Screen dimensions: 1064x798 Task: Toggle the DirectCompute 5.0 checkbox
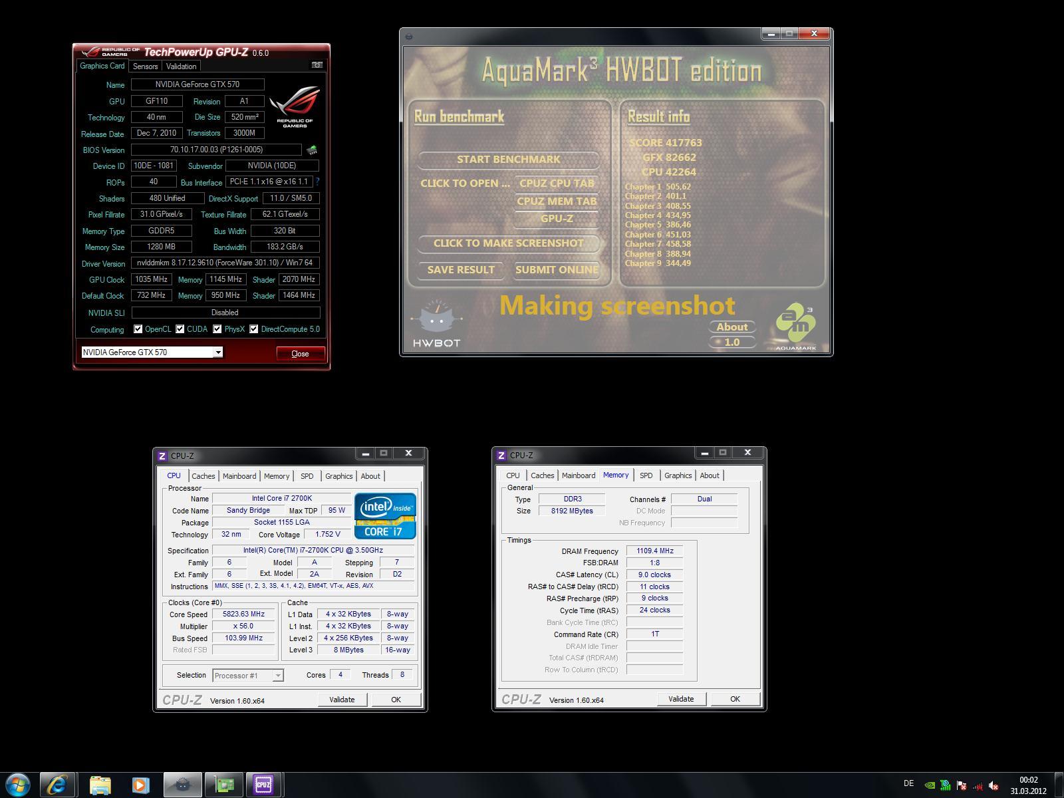coord(253,329)
